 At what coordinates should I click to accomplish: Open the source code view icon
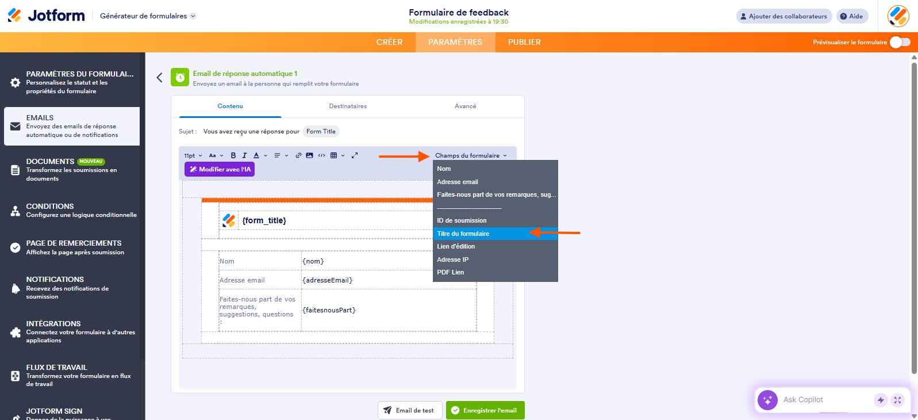tap(321, 155)
